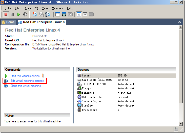Open the Windows menu
The width and height of the screenshot is (185, 133).
58,8
